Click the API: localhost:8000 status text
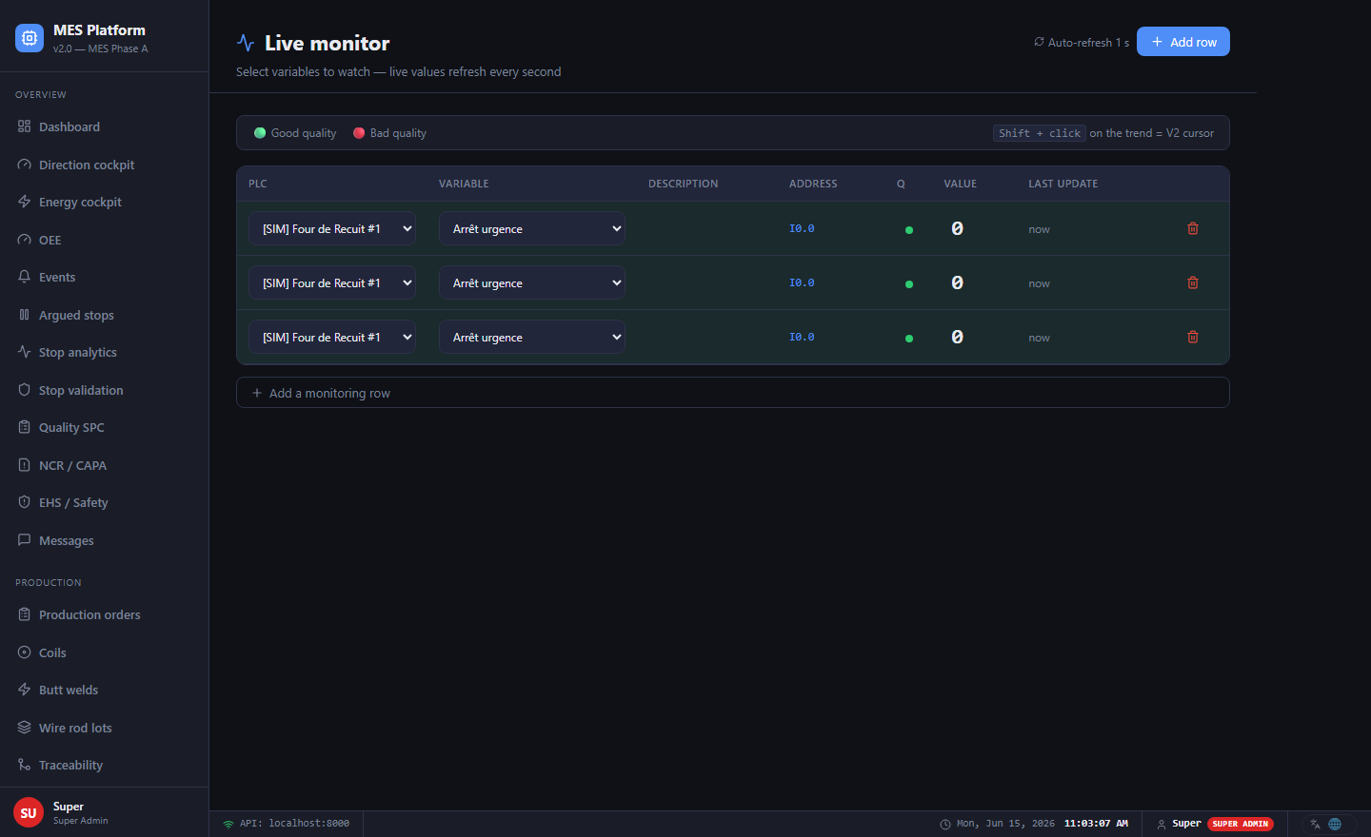Viewport: 1371px width, 837px height. [294, 824]
